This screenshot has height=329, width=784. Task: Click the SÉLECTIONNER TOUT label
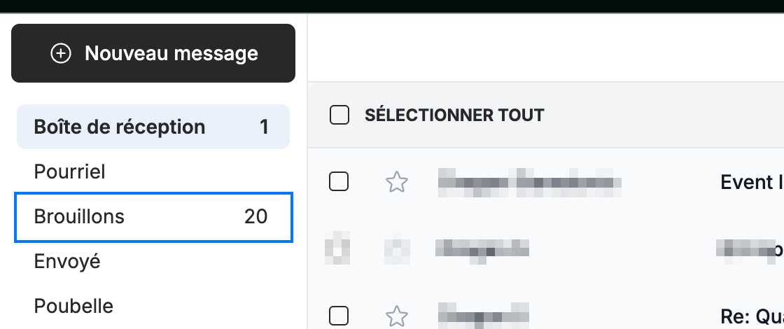[x=454, y=115]
